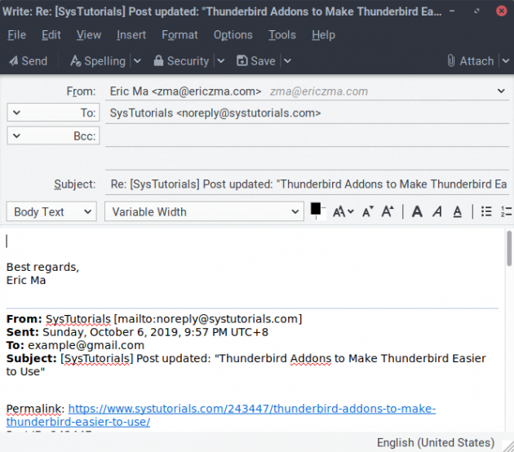This screenshot has height=452, width=514.
Task: Open the Tools menu
Action: tap(282, 35)
